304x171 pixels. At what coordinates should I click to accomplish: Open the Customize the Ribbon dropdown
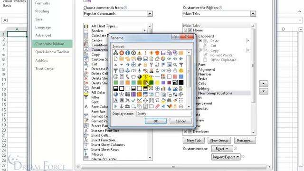[253, 14]
